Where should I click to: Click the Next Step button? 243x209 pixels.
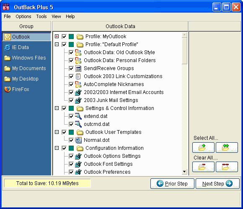[217, 183]
